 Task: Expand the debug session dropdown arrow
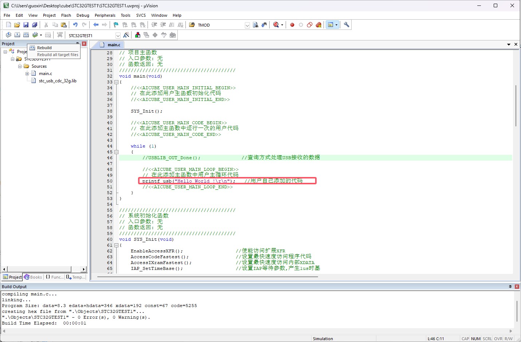[282, 25]
